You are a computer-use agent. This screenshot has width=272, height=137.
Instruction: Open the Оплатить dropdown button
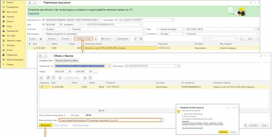click(66, 39)
